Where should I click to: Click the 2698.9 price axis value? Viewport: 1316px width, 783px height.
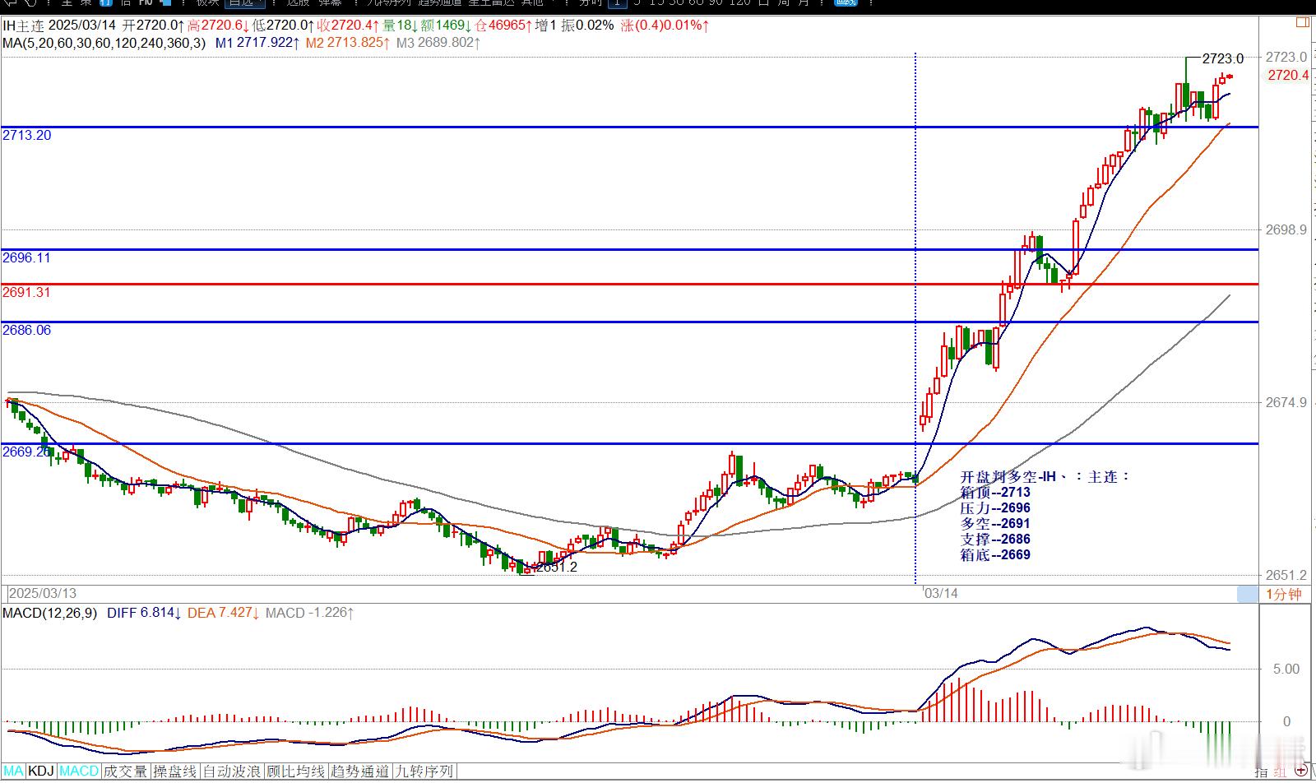(1286, 229)
